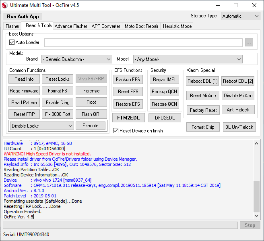
Task: Click Reboot EDL [2] button
Action: pyautogui.click(x=238, y=81)
